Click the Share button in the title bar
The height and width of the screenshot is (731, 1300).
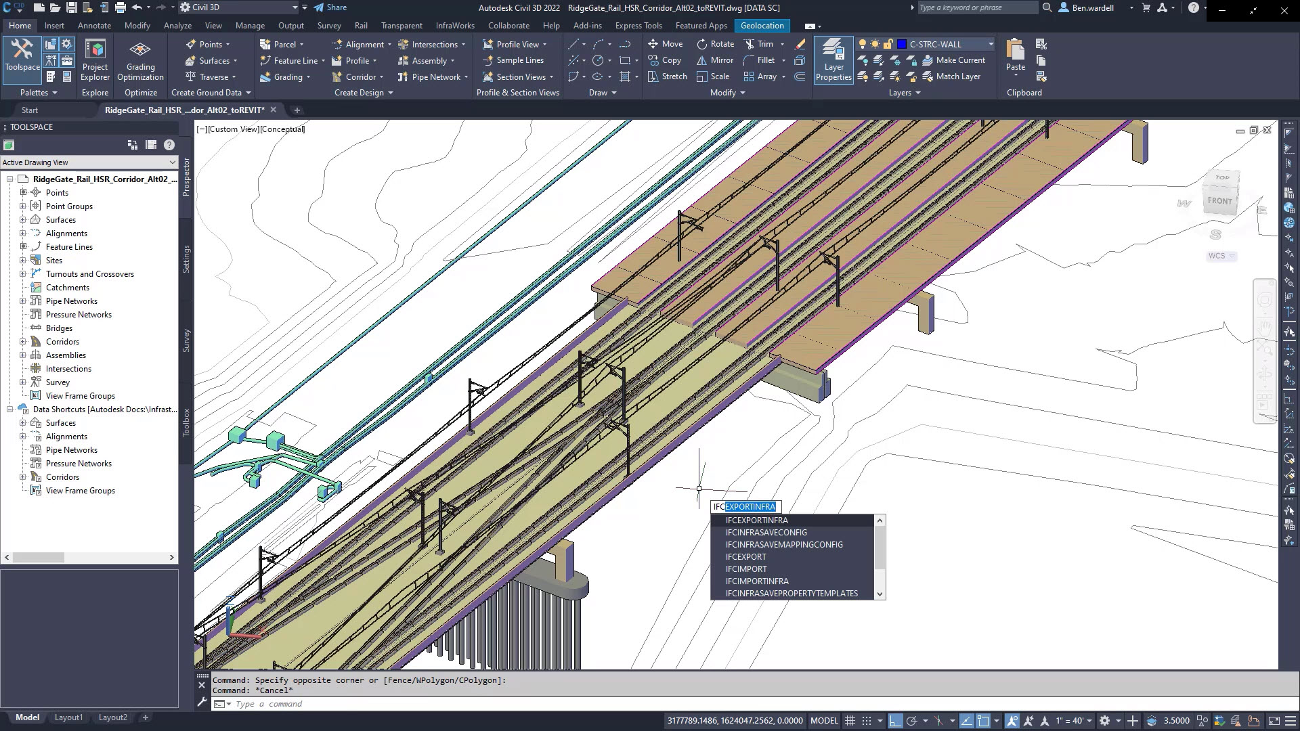[330, 7]
